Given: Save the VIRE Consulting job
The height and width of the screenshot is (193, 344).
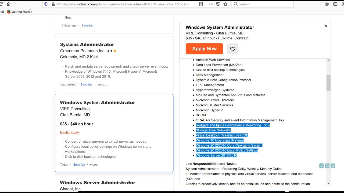Looking at the screenshot, I should point(79,165).
